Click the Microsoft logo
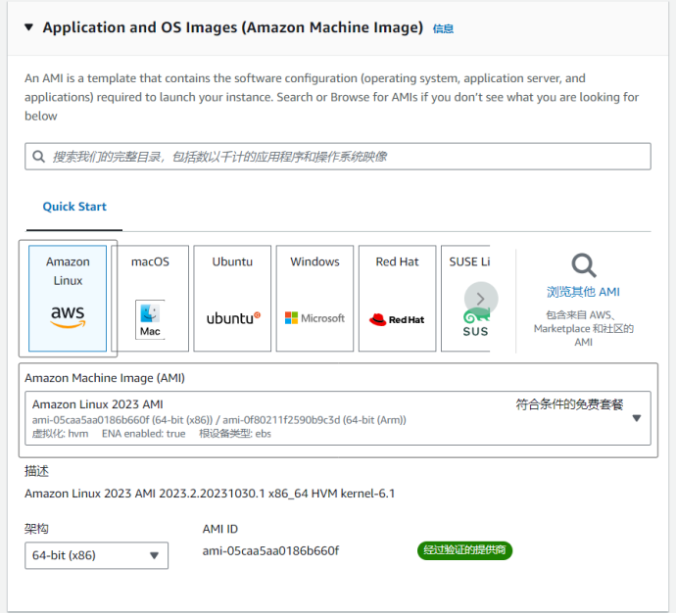The height and width of the screenshot is (614, 676). click(314, 318)
